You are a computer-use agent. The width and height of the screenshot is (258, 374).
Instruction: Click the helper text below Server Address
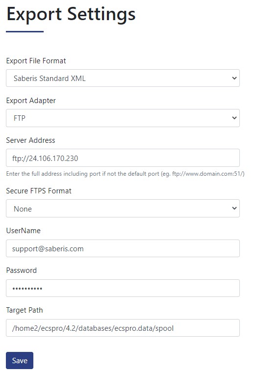coord(125,174)
